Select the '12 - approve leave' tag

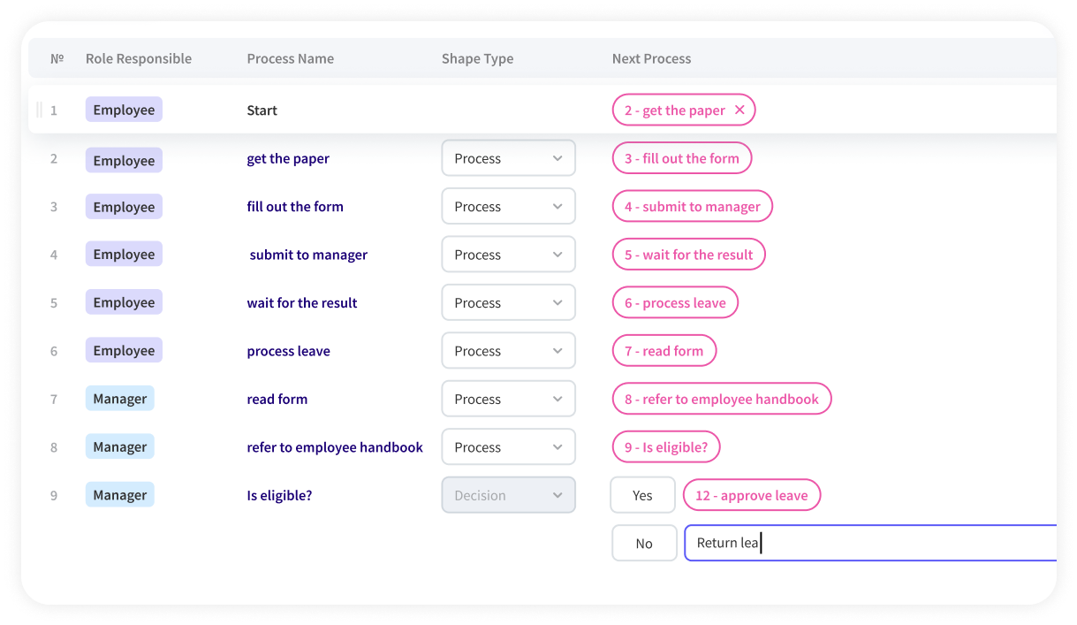751,496
